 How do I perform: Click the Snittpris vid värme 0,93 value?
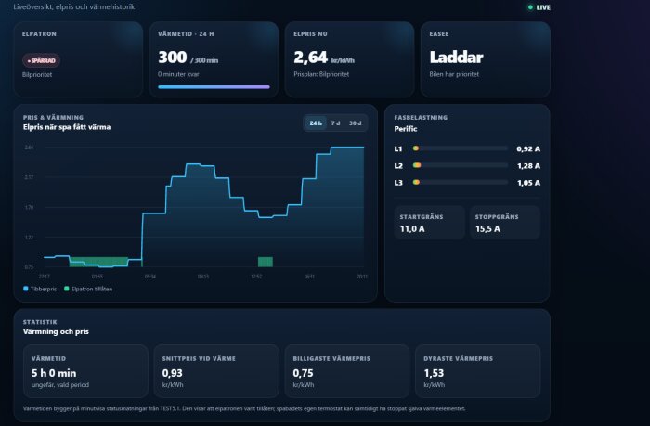coord(172,373)
